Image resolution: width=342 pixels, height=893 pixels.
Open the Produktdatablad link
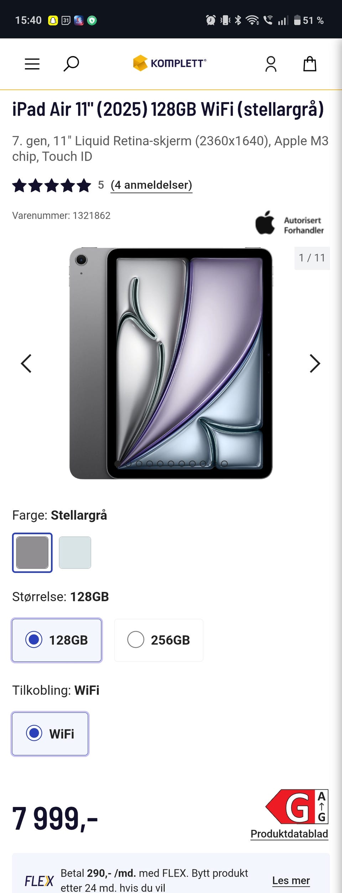(289, 834)
